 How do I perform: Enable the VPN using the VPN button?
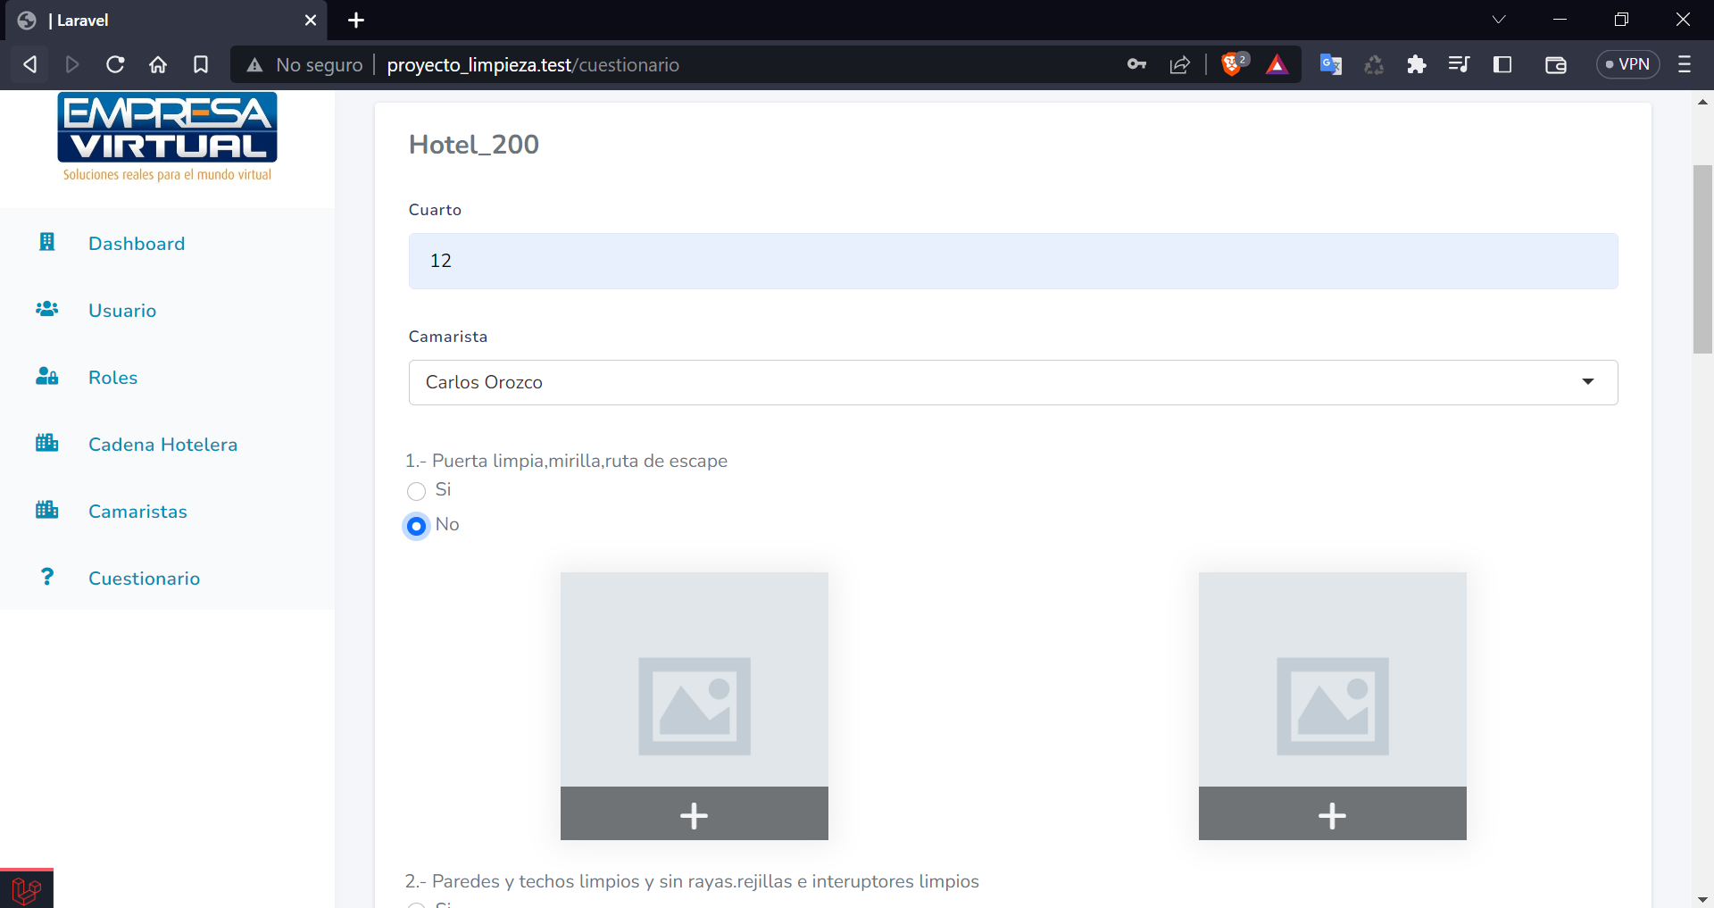pyautogui.click(x=1627, y=63)
